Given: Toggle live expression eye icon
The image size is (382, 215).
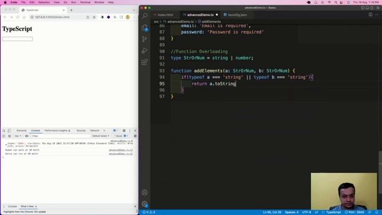Looking at the screenshot, I should click(x=26, y=136).
